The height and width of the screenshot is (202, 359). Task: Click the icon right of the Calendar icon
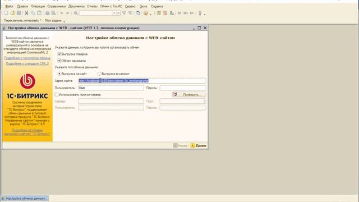172,13
